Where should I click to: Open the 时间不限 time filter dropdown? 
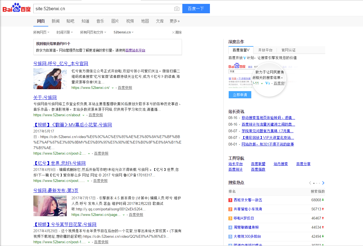click(x=65, y=32)
